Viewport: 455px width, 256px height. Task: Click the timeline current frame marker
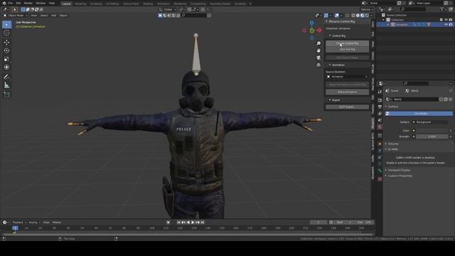coord(15,228)
